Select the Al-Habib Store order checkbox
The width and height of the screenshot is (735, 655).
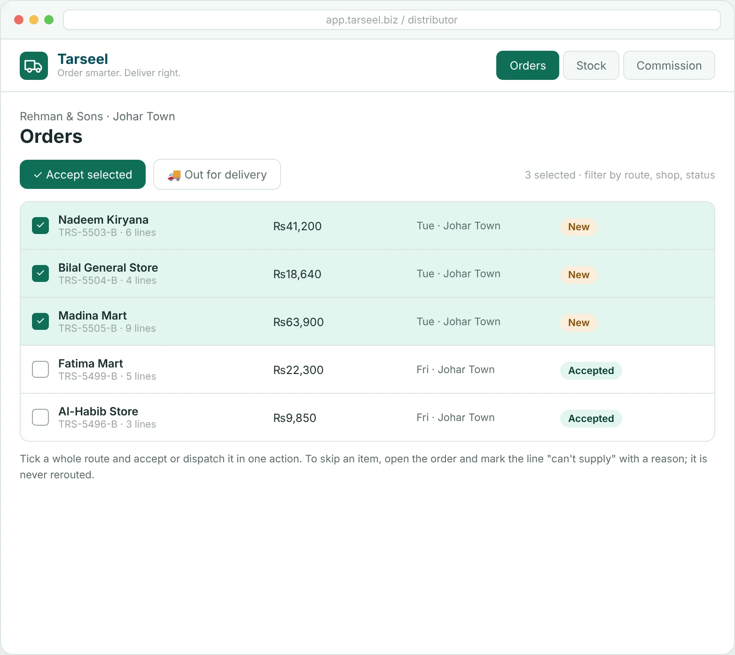(x=40, y=417)
